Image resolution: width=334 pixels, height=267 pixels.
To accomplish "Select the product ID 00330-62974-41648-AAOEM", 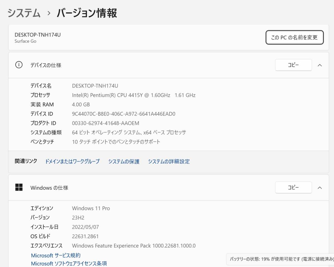I will tap(105, 123).
